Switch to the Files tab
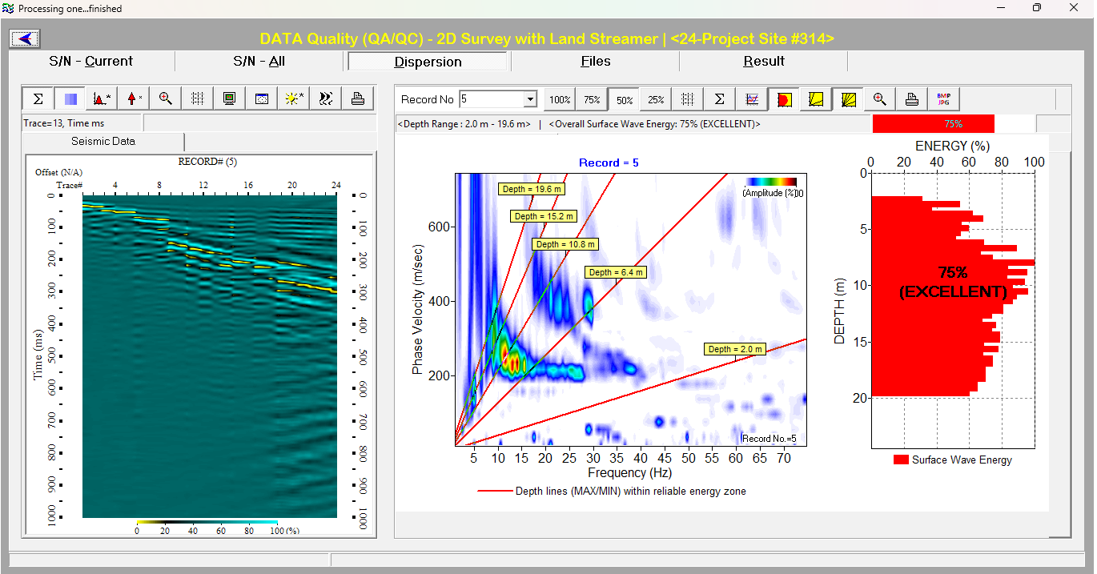The width and height of the screenshot is (1097, 574). click(x=595, y=62)
